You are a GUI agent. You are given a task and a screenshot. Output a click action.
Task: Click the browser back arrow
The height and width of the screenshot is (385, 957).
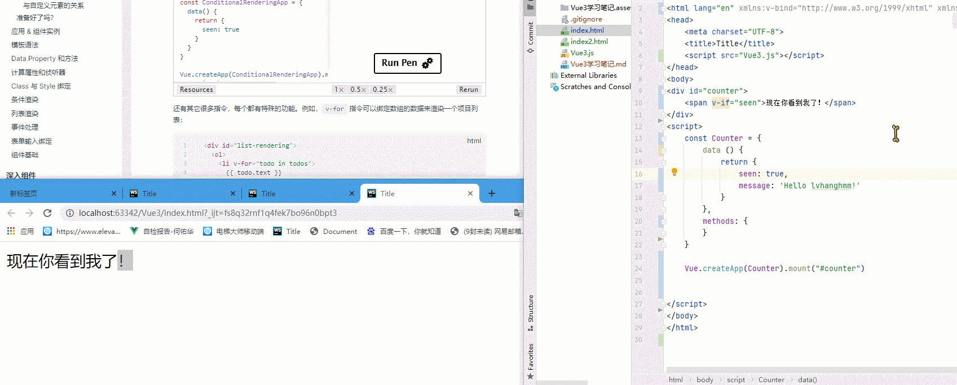(x=11, y=213)
